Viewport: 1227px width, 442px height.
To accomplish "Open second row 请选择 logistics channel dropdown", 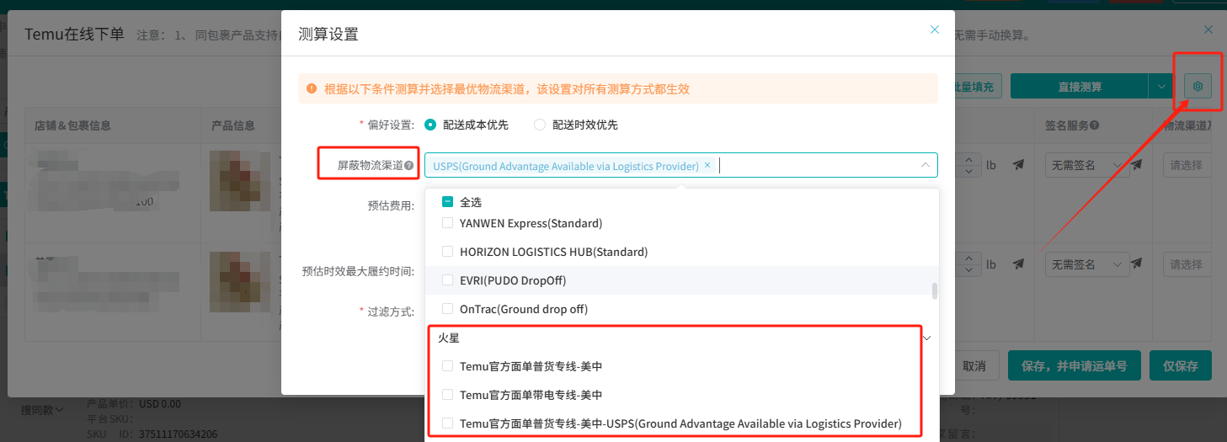I will pos(1187,264).
